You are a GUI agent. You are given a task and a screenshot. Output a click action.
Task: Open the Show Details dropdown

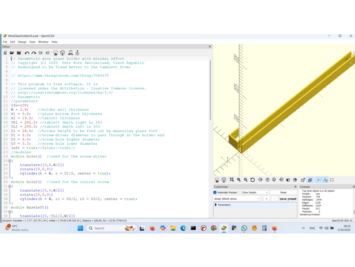tap(254, 192)
